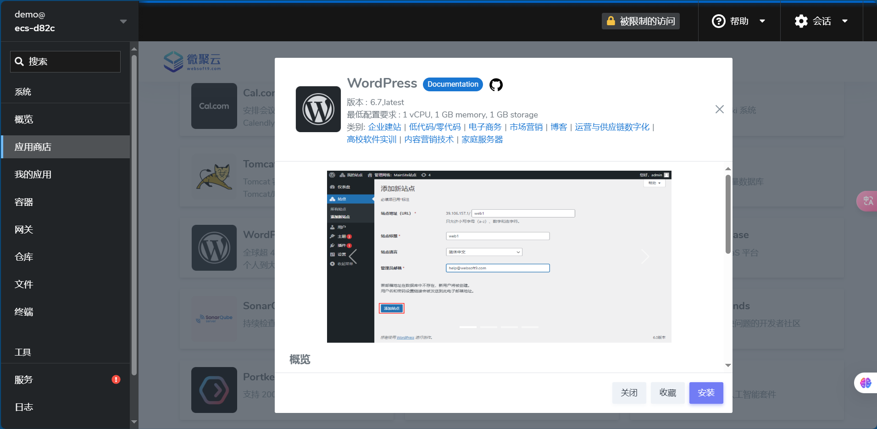Viewport: 877px width, 429px height.
Task: Click the SonarQube app icon
Action: [214, 318]
